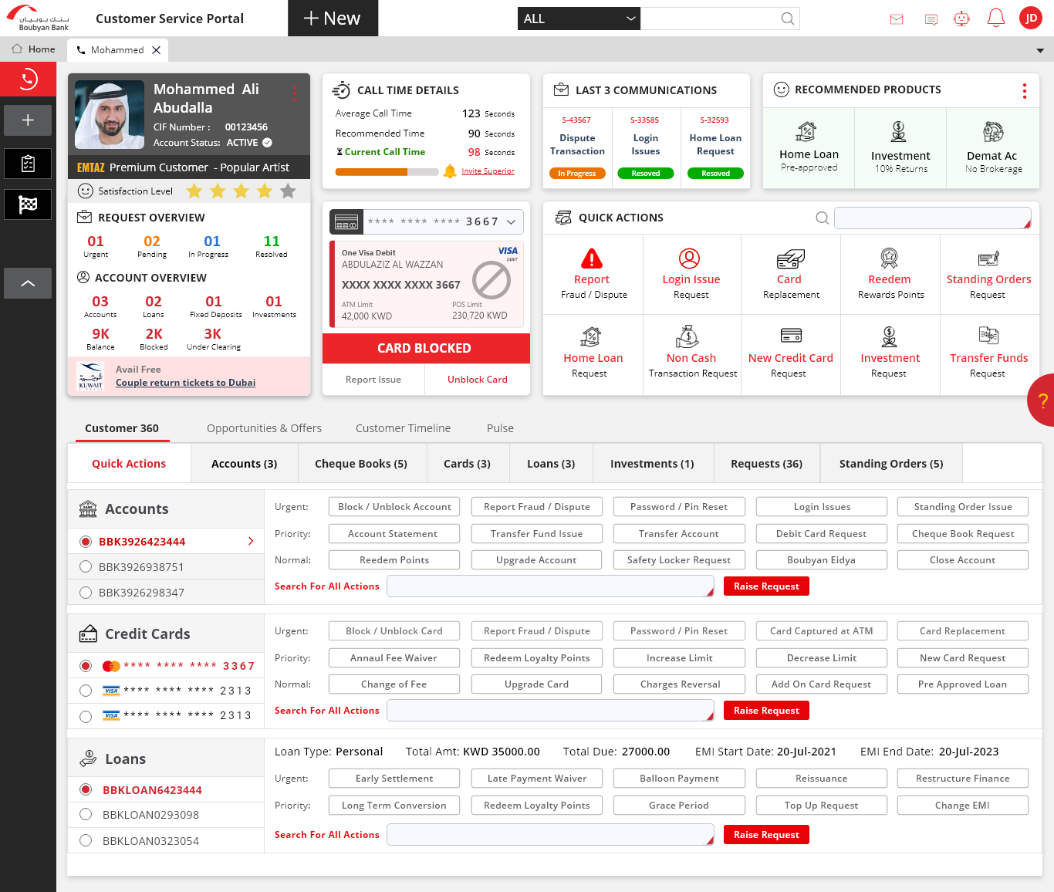The image size is (1054, 892).
Task: Choose the Card Replacement quick action
Action: pyautogui.click(x=790, y=274)
